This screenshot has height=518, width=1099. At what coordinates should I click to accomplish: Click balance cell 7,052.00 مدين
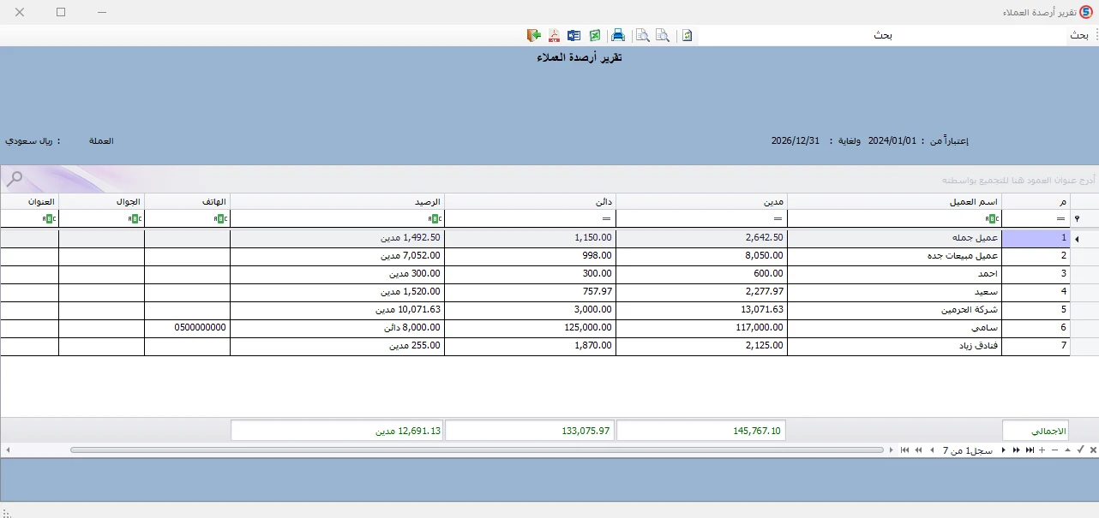click(338, 256)
